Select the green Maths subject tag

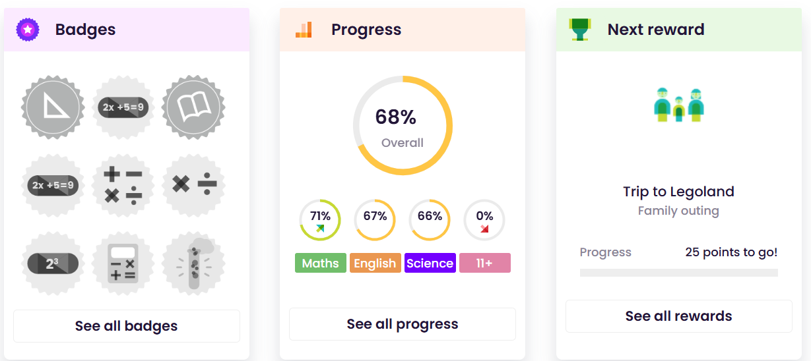(321, 263)
